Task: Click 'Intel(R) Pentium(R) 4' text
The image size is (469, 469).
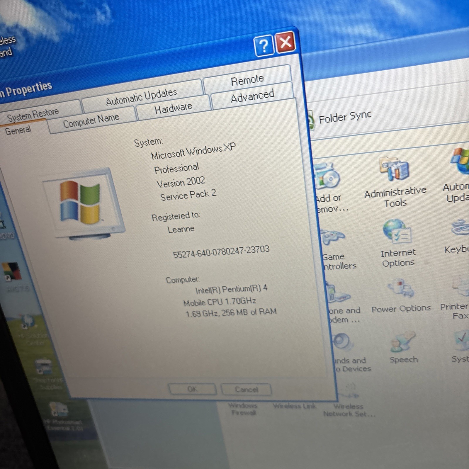Action: pos(231,289)
